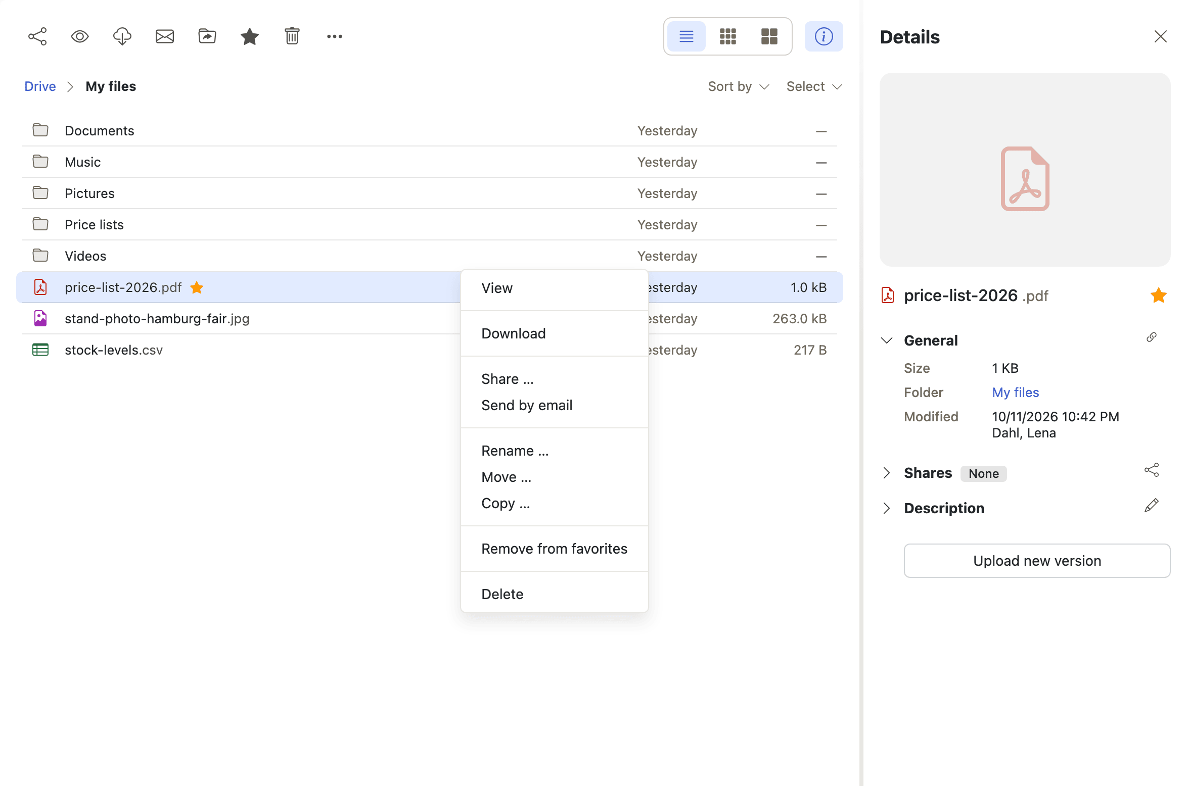Open the Price lists folder
Image resolution: width=1187 pixels, height=786 pixels.
point(430,225)
